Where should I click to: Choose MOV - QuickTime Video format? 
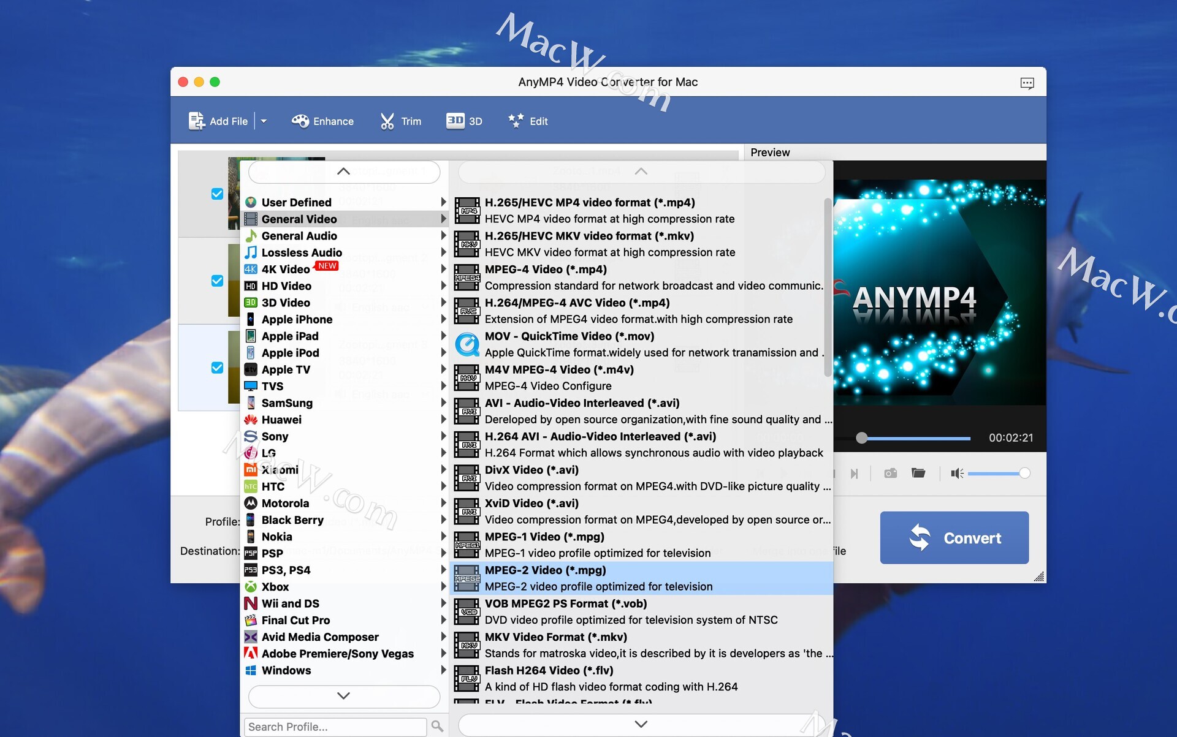coord(569,336)
